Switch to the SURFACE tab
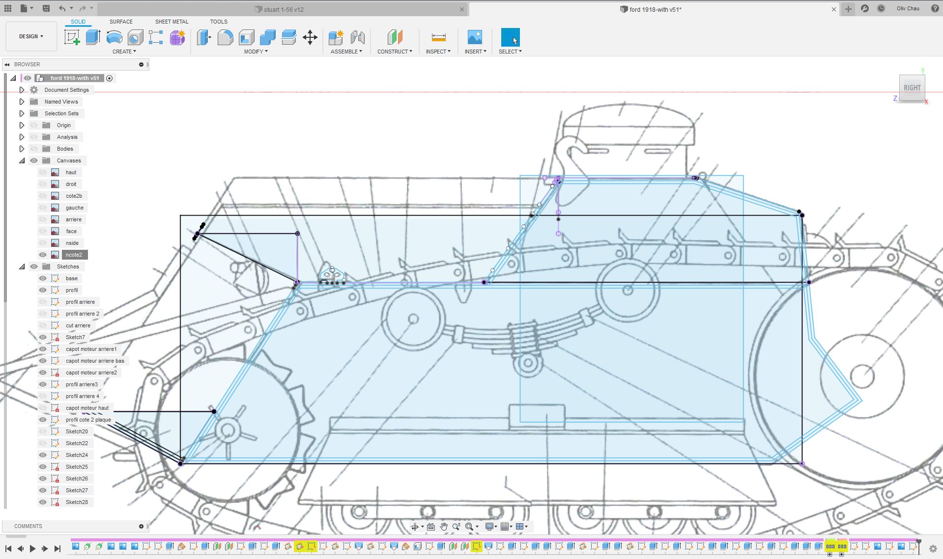The image size is (943, 559). tap(121, 22)
